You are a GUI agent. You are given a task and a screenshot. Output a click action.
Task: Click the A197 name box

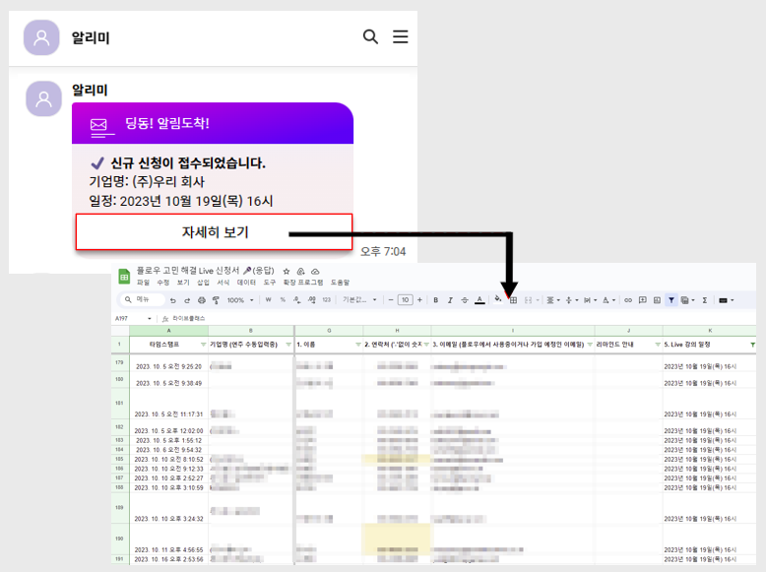pos(133,318)
